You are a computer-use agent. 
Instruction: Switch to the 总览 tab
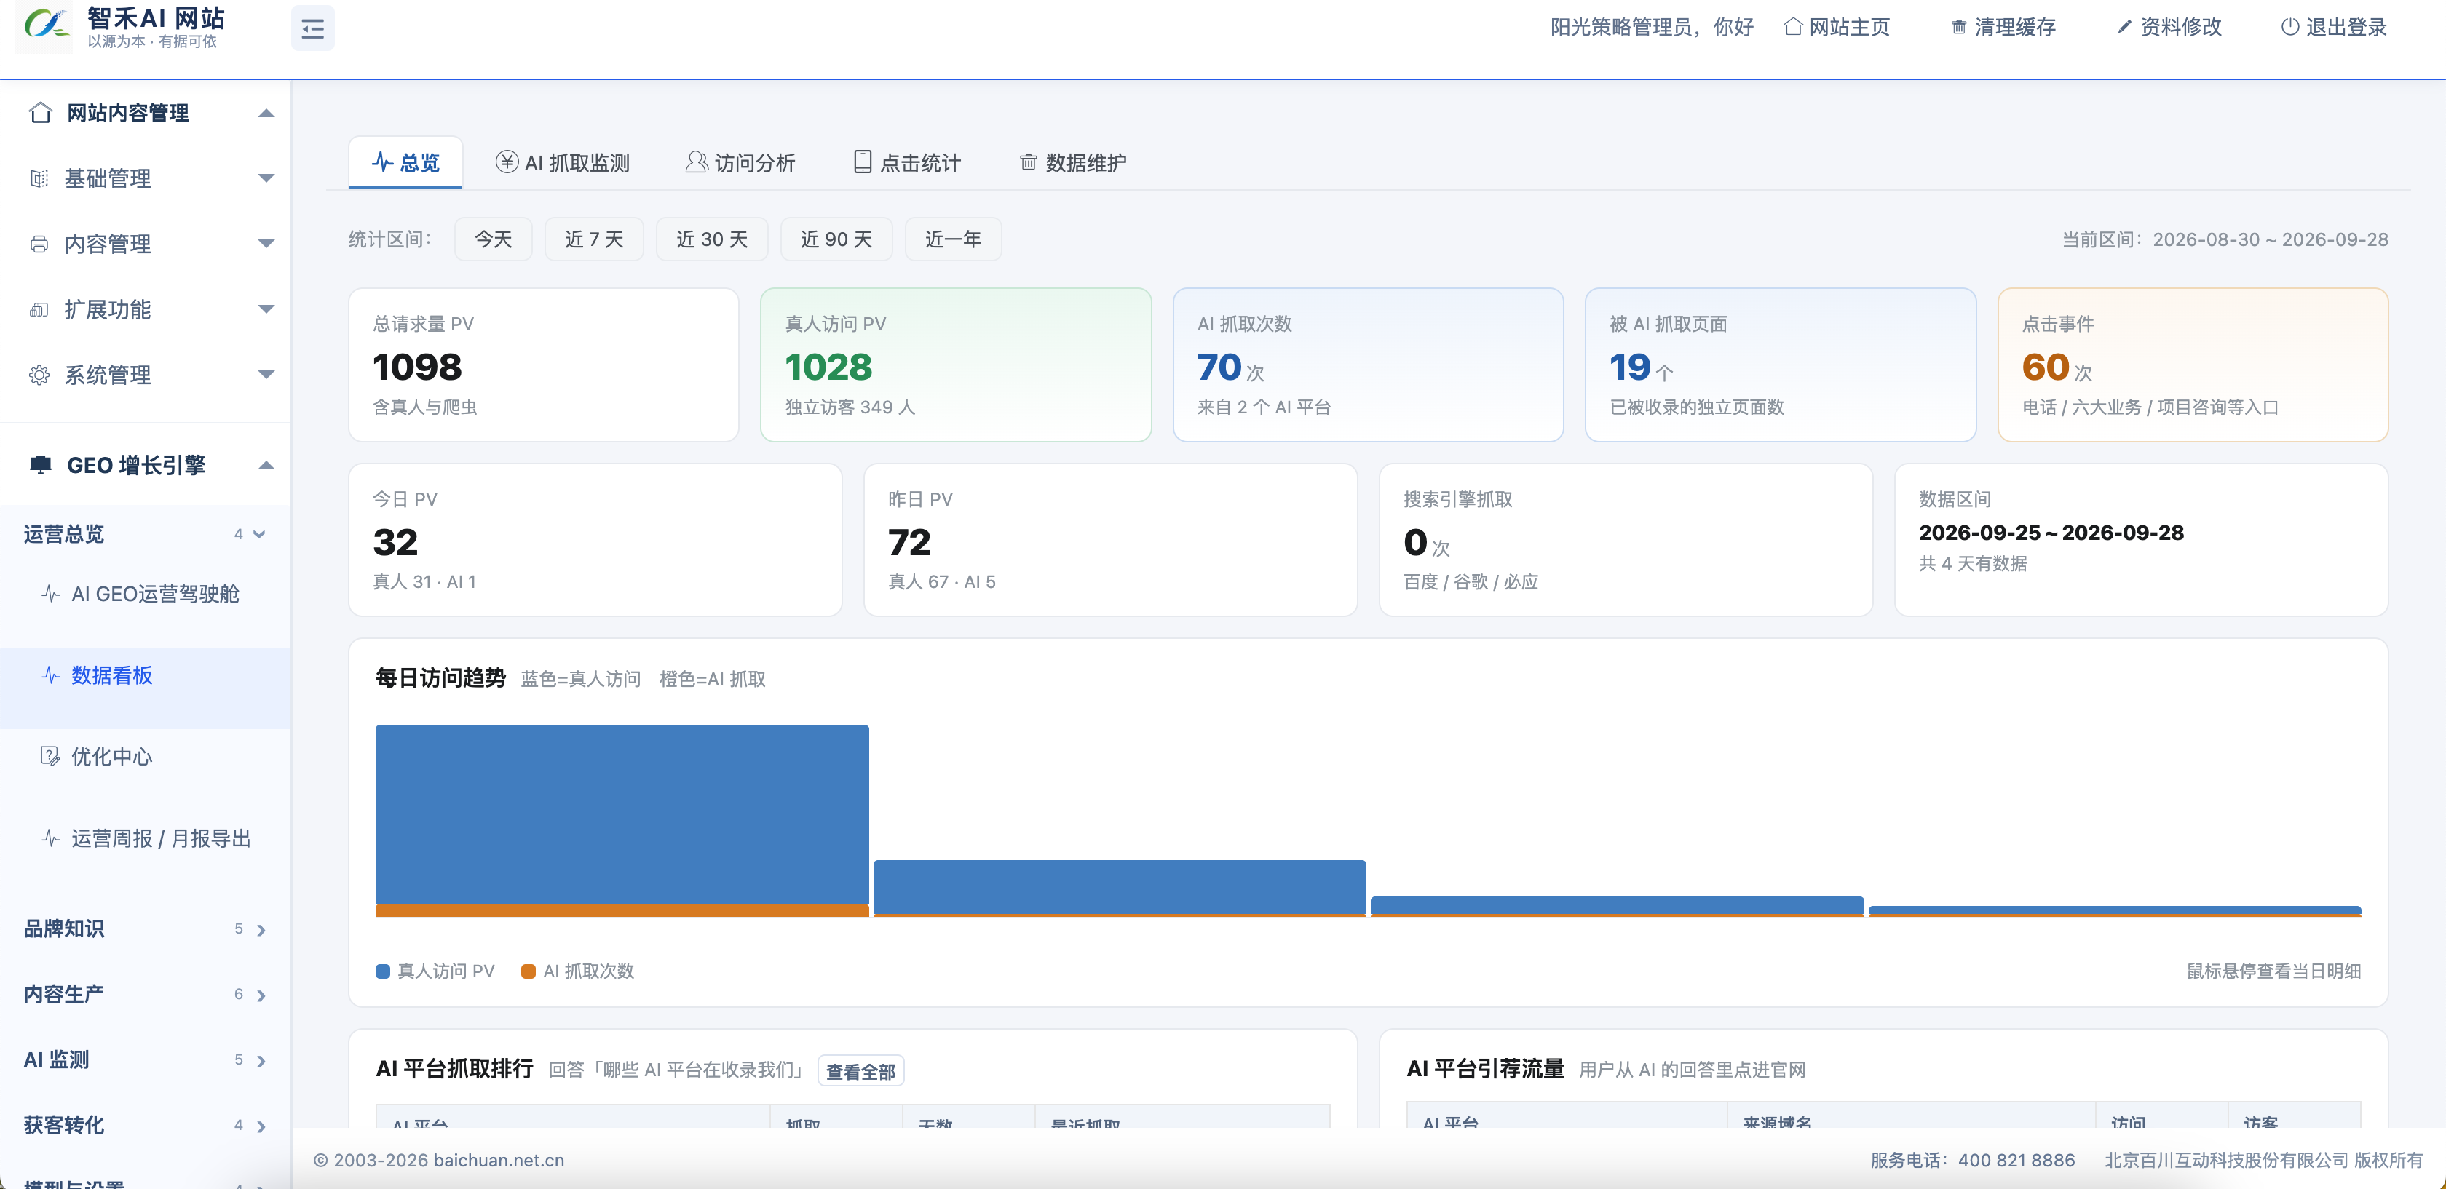tap(405, 162)
